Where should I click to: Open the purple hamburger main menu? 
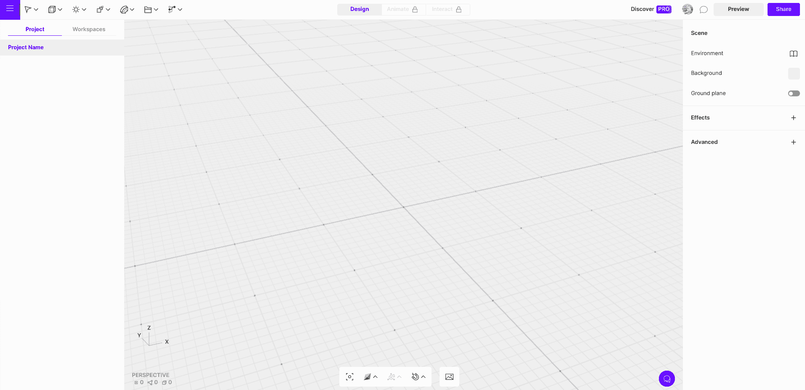pos(10,9)
